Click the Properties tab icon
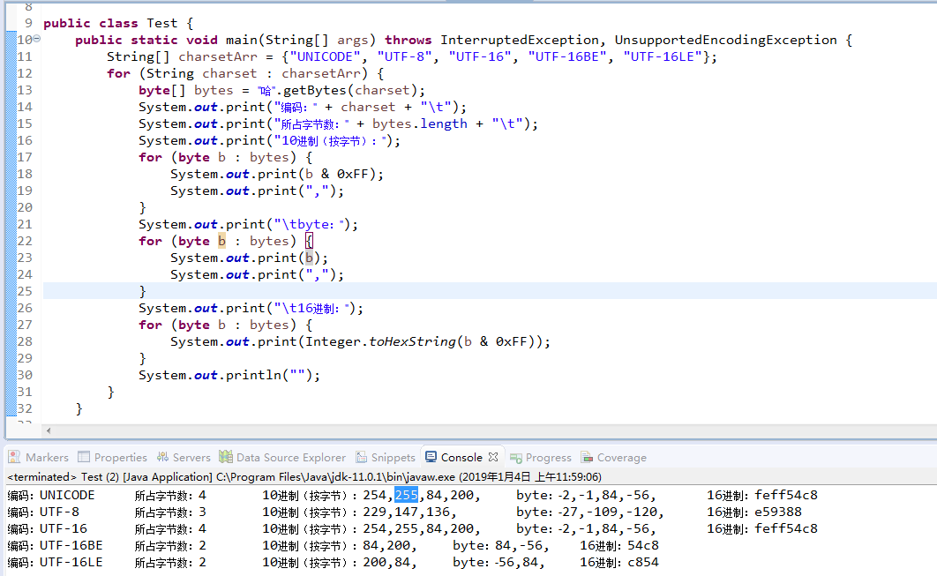 click(84, 457)
